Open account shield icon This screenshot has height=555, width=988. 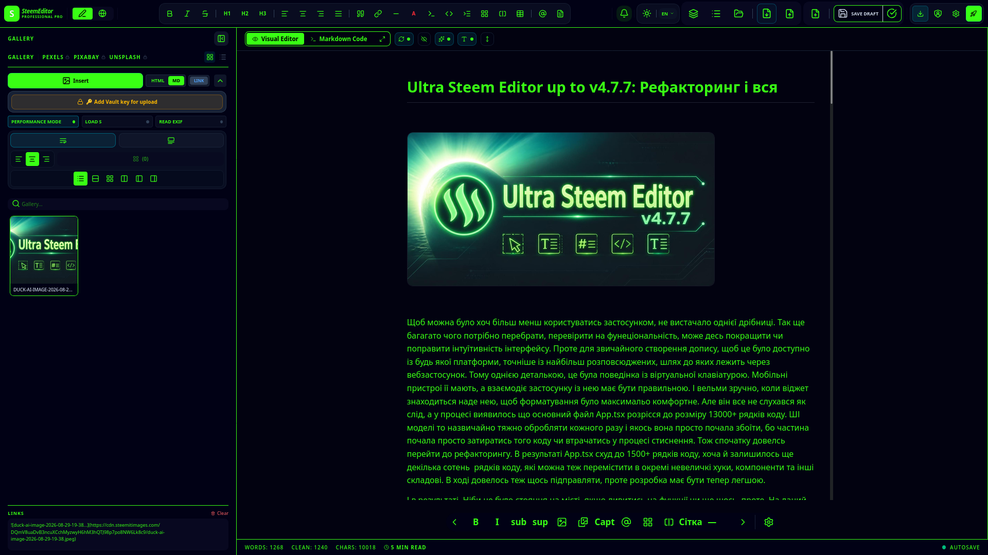(938, 14)
